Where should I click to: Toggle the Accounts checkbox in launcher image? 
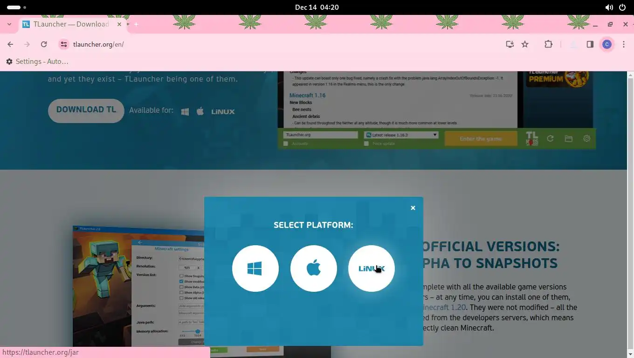pos(286,144)
